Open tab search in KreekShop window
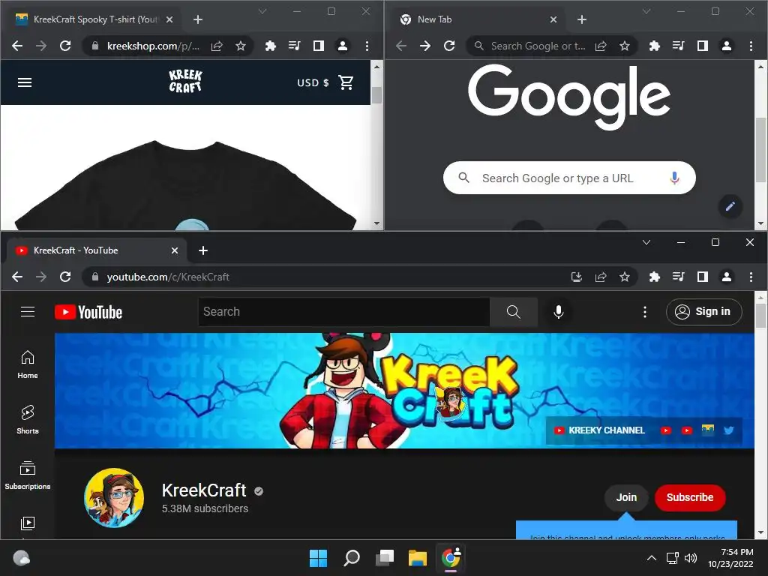 click(262, 11)
